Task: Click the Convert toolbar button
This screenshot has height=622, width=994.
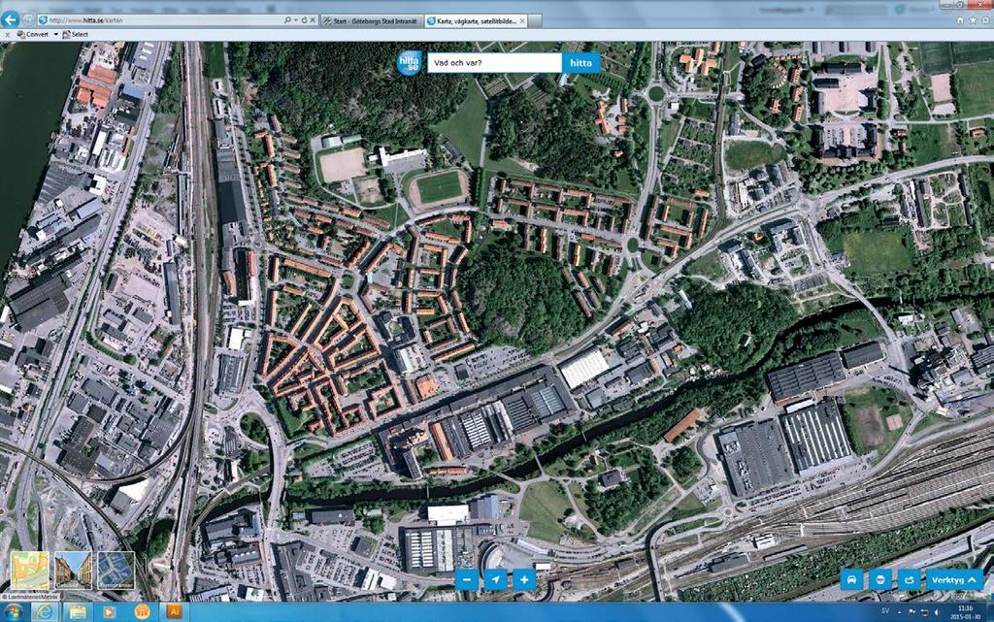Action: tap(33, 34)
